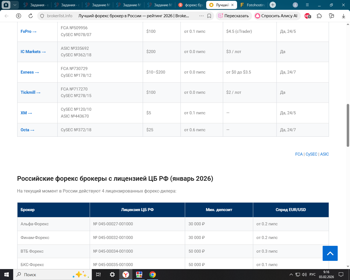Open Google Chrome from the taskbar
Viewport: 350px width, 280px height.
(x=153, y=275)
